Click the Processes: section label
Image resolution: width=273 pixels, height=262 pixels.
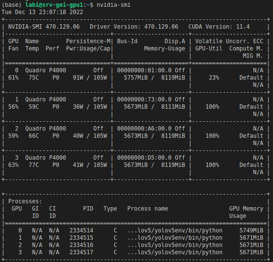point(25,201)
